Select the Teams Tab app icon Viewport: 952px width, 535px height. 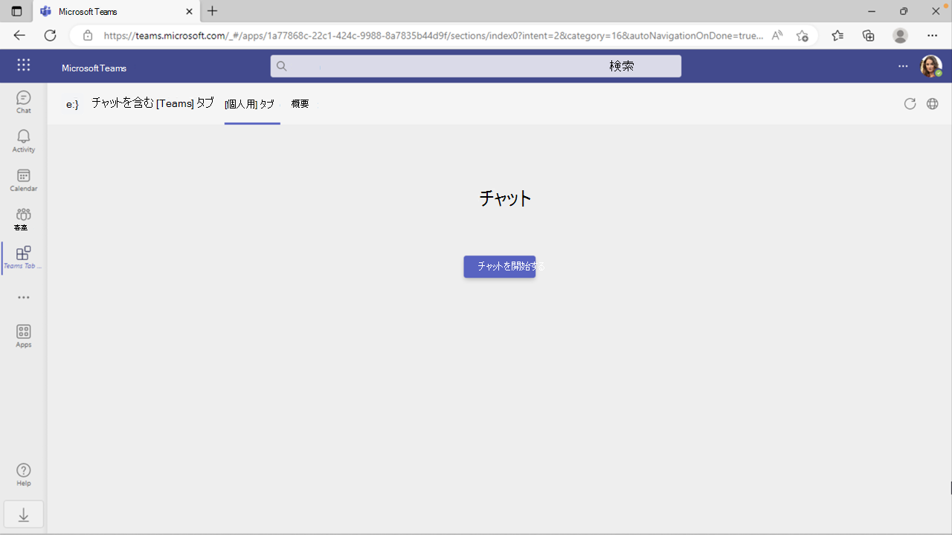24,257
